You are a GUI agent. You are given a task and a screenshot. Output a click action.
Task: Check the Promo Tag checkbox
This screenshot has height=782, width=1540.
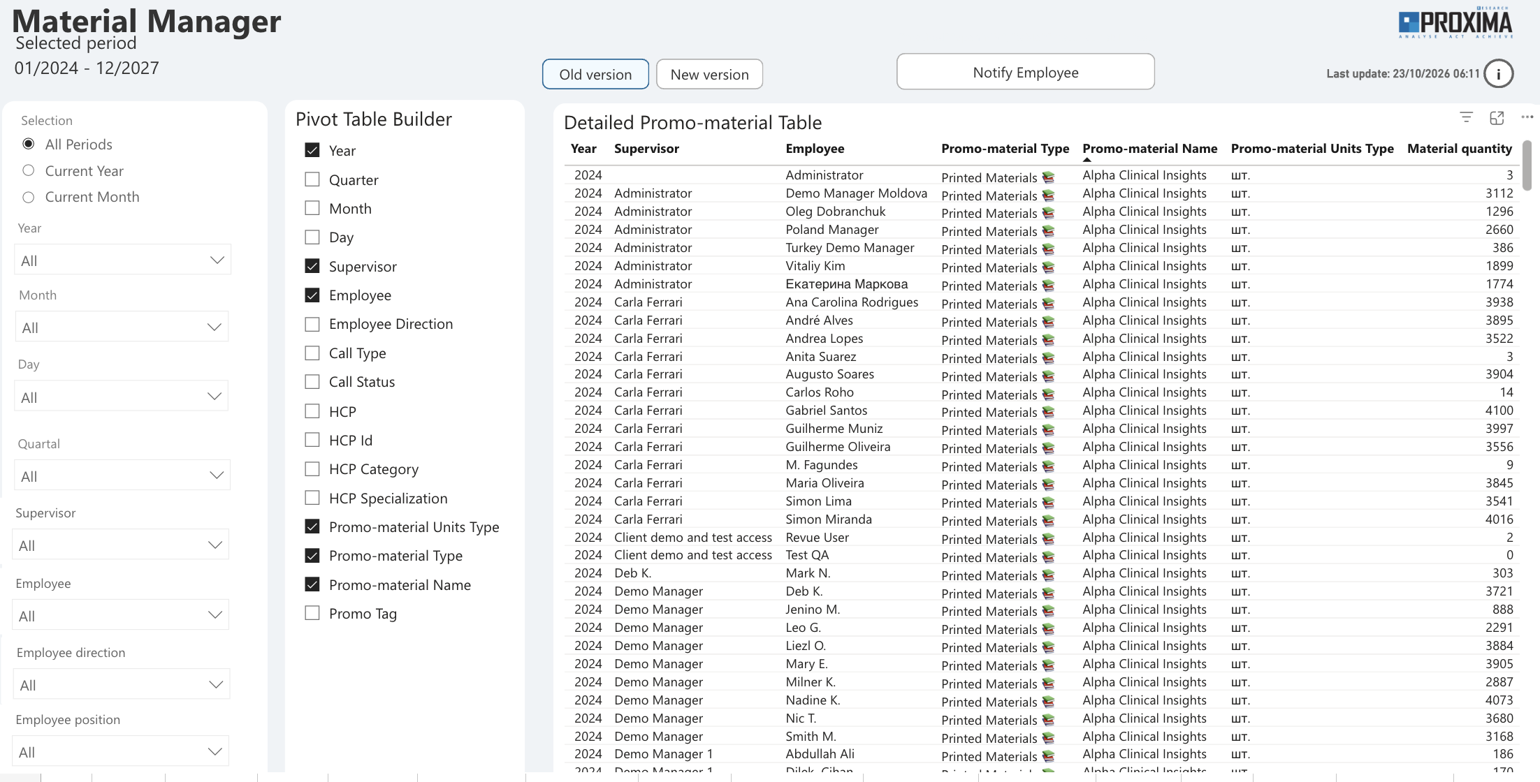click(312, 613)
